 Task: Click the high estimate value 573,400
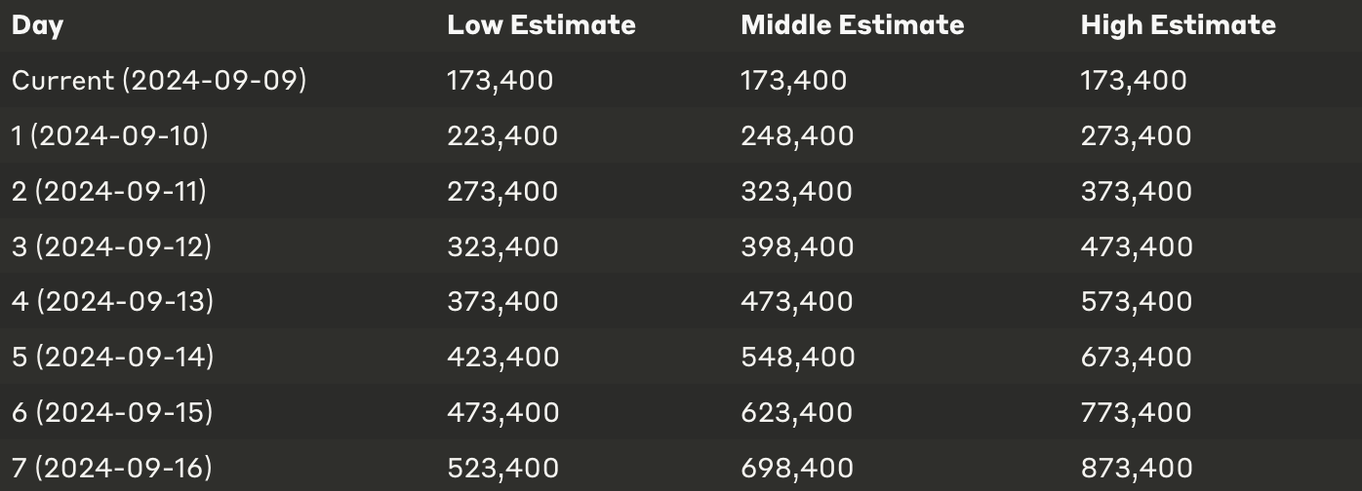coord(1137,302)
